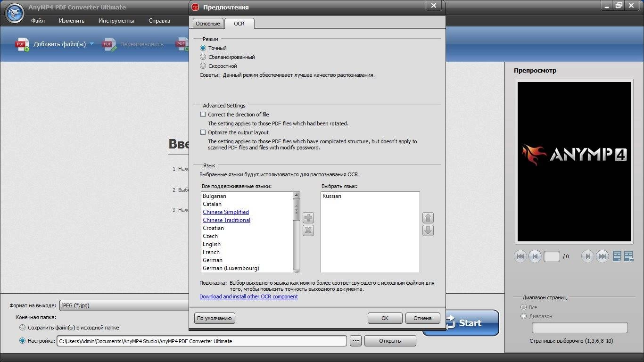The width and height of the screenshot is (644, 362).
Task: Select Croatian in supported languages
Action: pyautogui.click(x=213, y=228)
